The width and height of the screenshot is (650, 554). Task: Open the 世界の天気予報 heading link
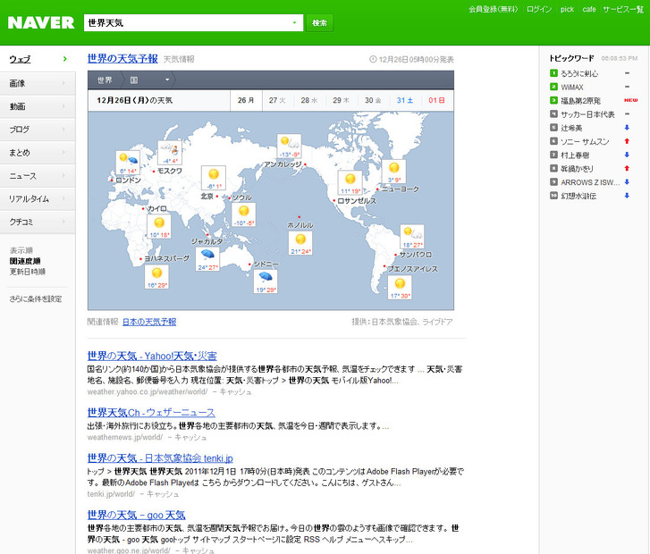[x=122, y=58]
